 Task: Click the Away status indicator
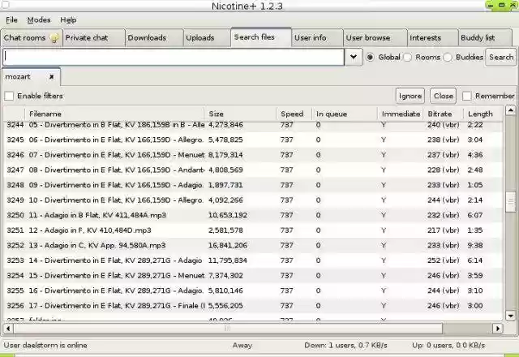pos(242,346)
